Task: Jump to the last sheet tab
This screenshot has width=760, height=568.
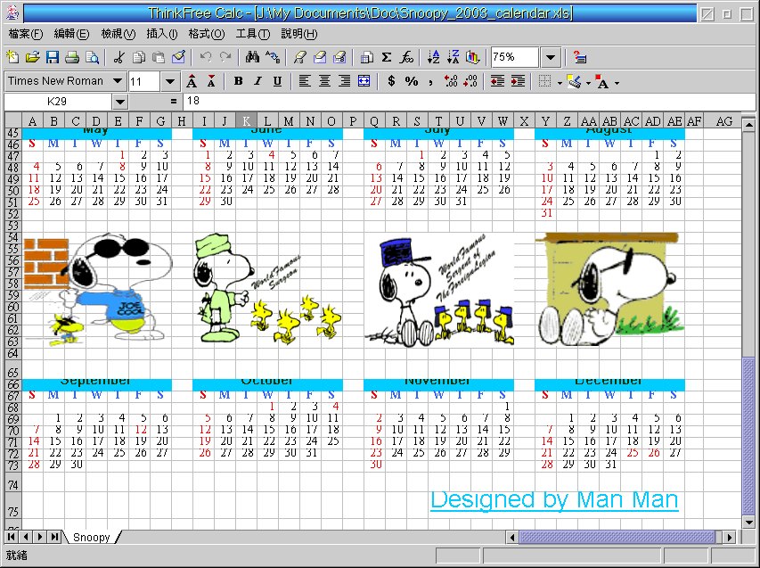Action: [x=54, y=537]
